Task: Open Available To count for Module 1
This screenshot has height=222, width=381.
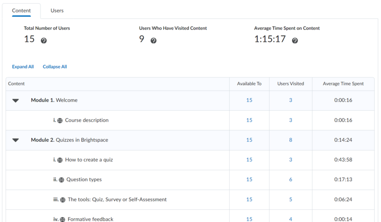Action: [249, 100]
